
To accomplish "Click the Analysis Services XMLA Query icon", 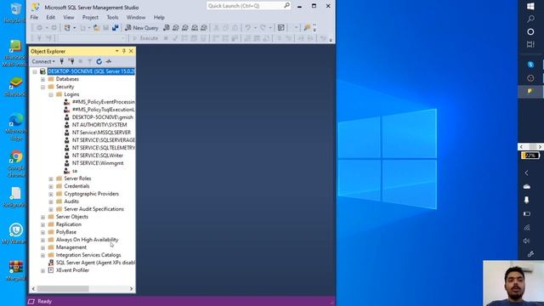I will pos(195,28).
